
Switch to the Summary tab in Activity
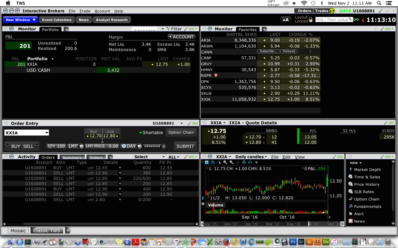72,157
